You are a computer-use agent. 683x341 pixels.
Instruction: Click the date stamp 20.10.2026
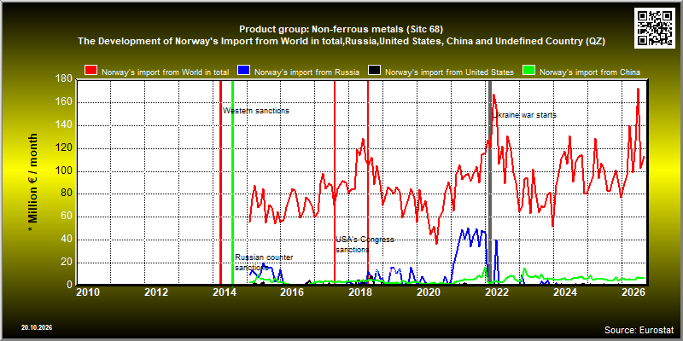pos(37,327)
